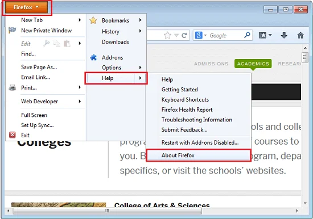Viewport: 313px width, 219px height.
Task: Select Full Screen menu item
Action: click(34, 115)
